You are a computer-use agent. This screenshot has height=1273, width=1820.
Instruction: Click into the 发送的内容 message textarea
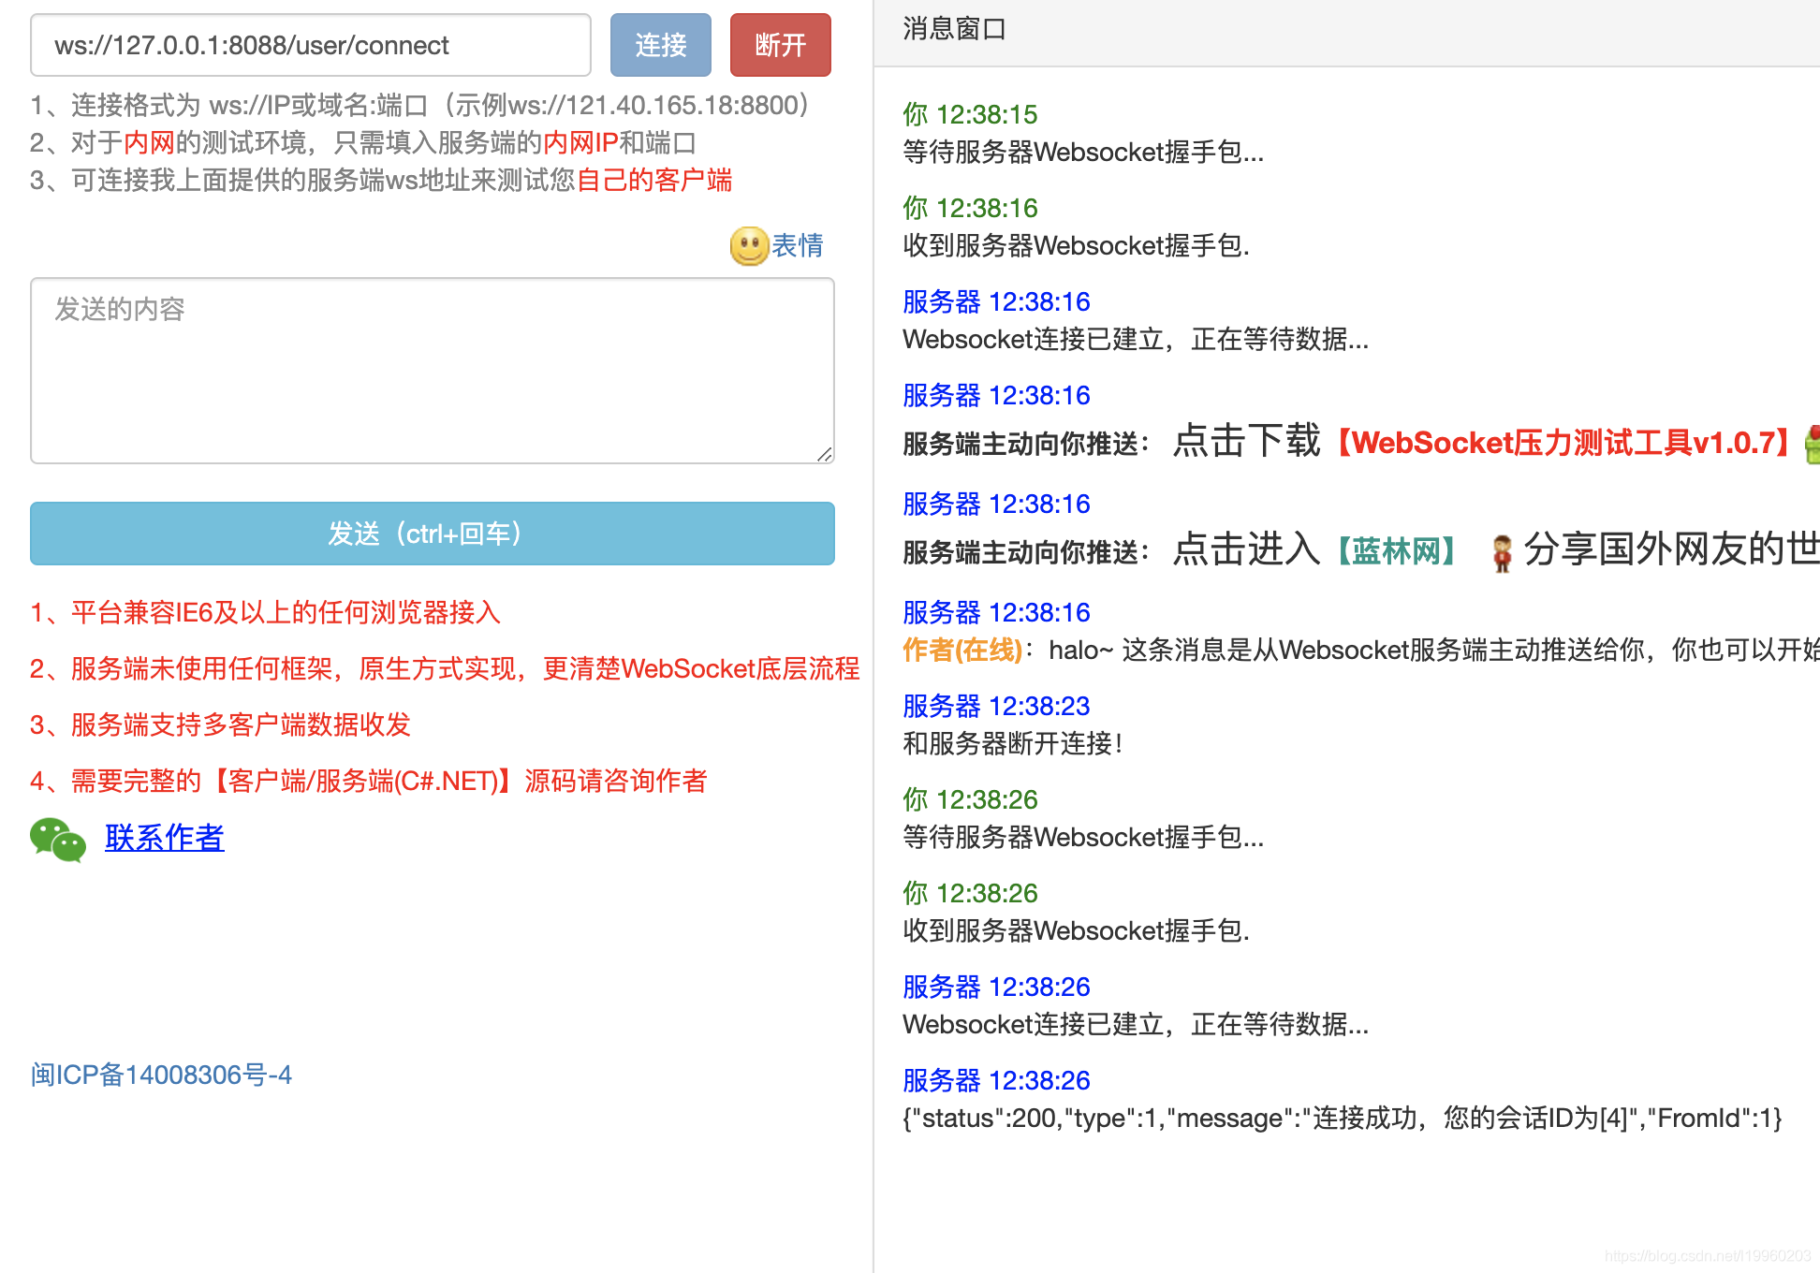431,370
